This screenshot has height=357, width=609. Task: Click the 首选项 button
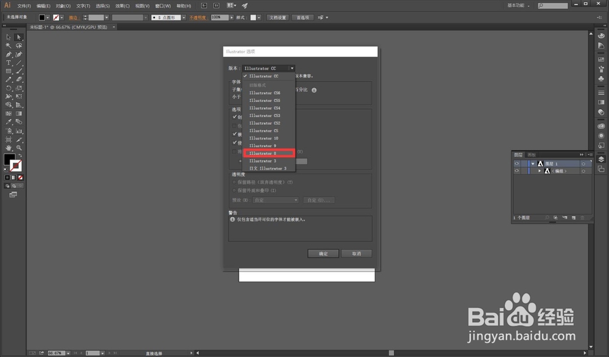303,18
